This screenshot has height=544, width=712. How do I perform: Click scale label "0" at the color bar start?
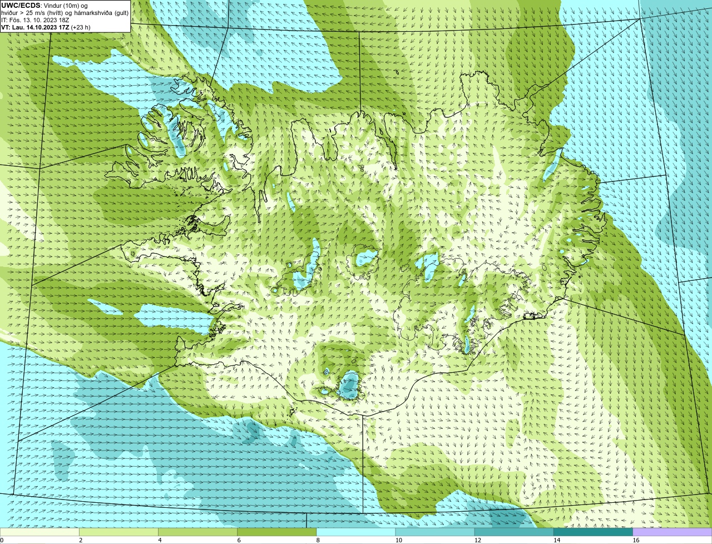(x=2, y=540)
